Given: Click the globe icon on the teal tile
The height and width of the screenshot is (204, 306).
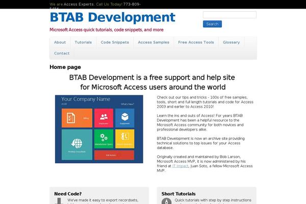Looking at the screenshot, I should pos(76,143).
